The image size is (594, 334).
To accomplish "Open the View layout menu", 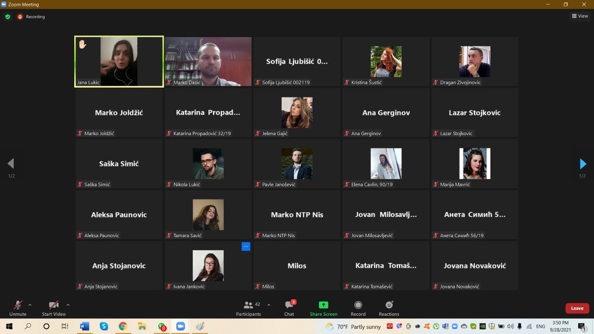I will [x=580, y=16].
